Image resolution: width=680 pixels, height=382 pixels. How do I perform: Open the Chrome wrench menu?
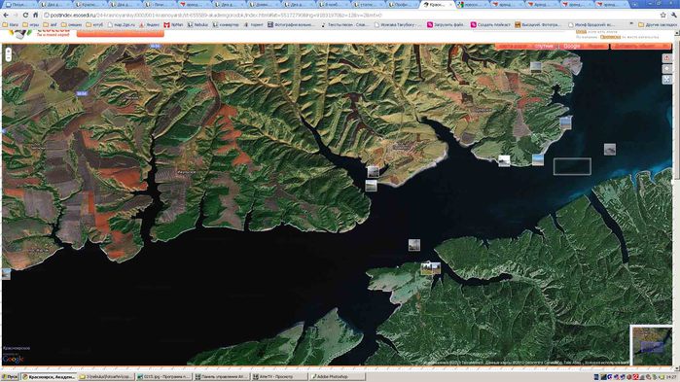click(x=673, y=16)
